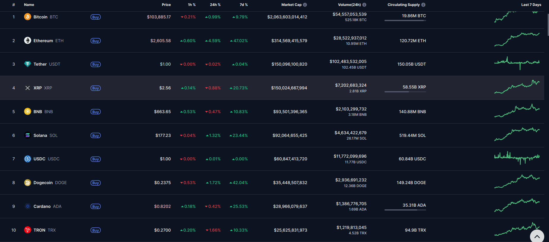This screenshot has height=242, width=549.
Task: Click the TRON red logo icon
Action: pos(28,230)
